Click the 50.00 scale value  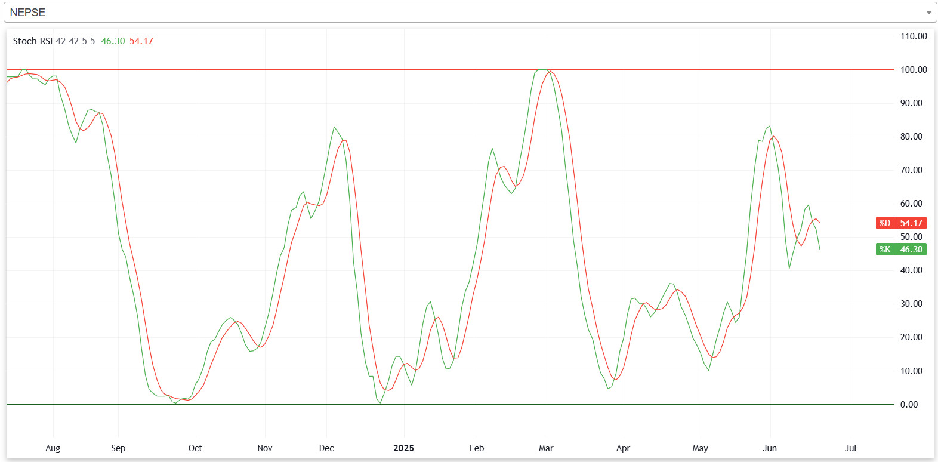coord(911,237)
